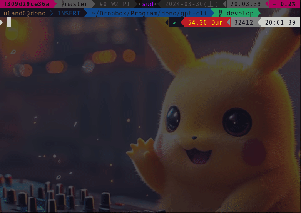This screenshot has height=213, width=301.
Task: Click the P1 pane indicator
Action: click(126, 4)
